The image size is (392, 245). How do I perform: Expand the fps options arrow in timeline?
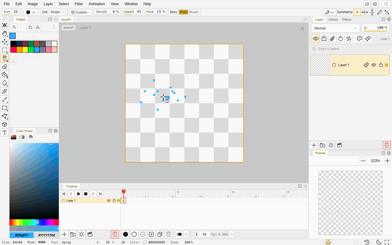point(232,234)
